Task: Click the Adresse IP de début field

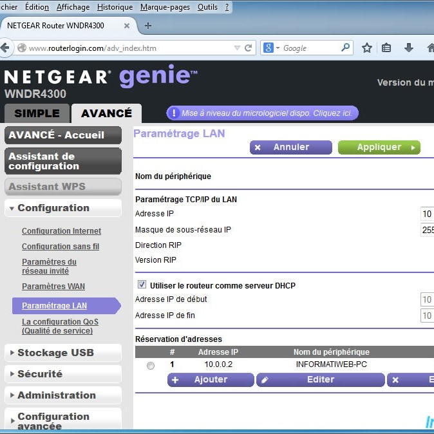Action: 427,299
